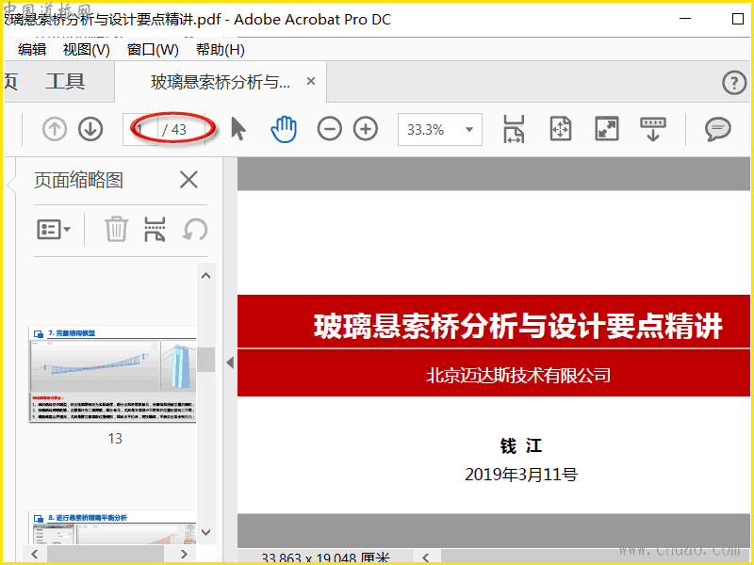The height and width of the screenshot is (565, 754).
Task: Click the 玻璃悬索桥分析与设计要点精讲 title text
Action: (x=517, y=326)
